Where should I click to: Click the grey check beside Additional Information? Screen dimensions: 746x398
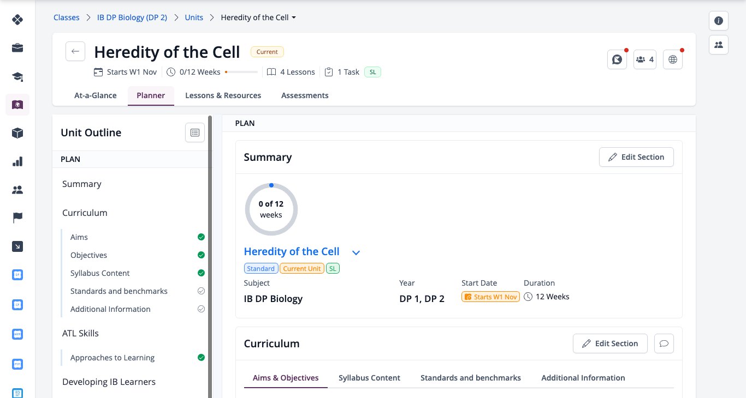click(201, 309)
